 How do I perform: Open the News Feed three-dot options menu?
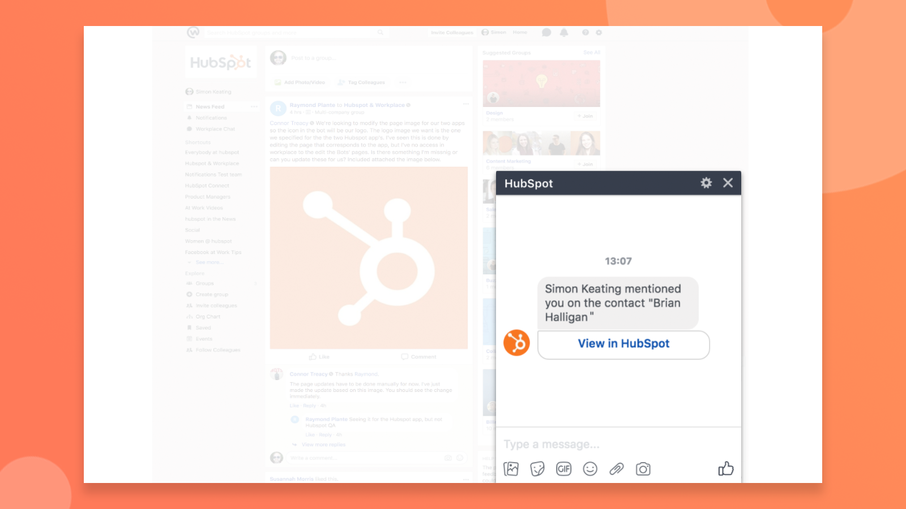253,106
